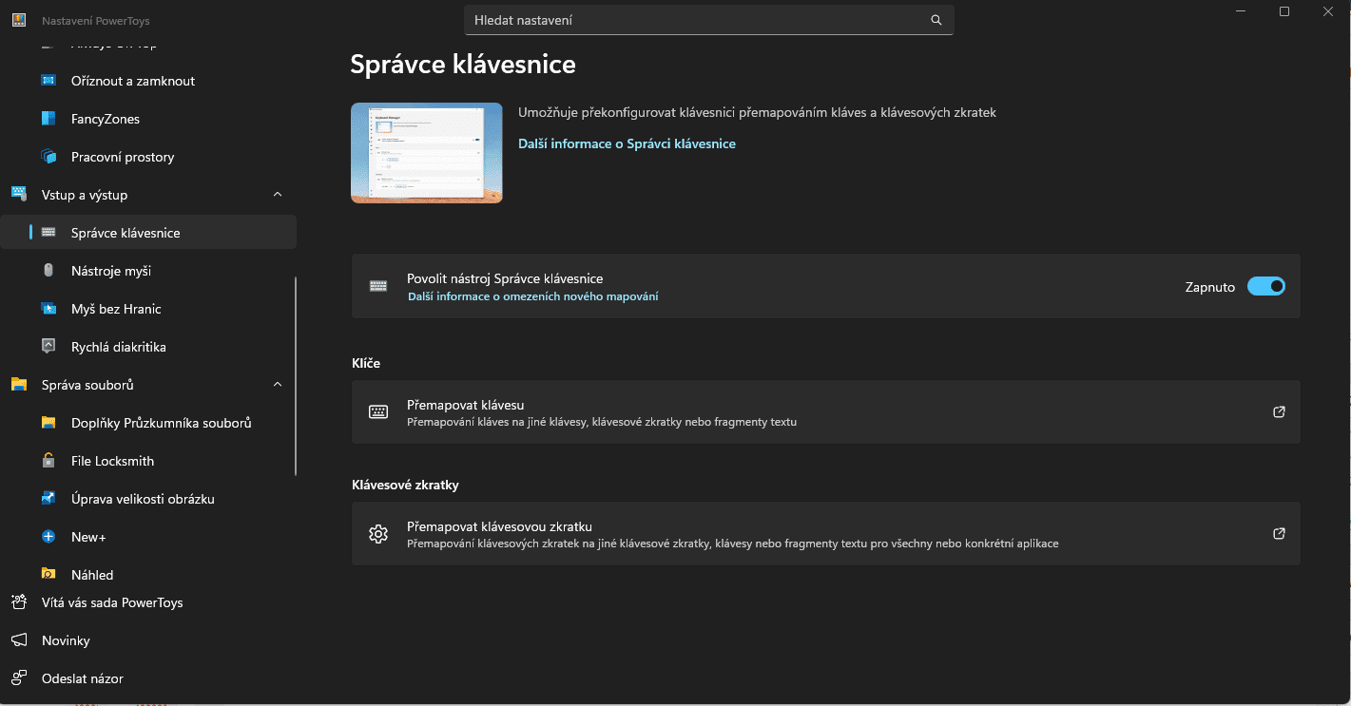Collapse the Vstup a výstup section
This screenshot has height=706, width=1351.
pos(278,195)
